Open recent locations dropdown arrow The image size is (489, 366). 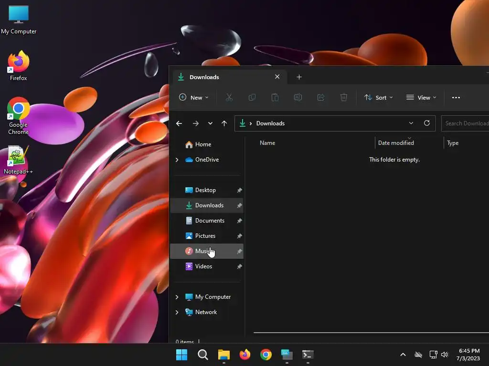(210, 123)
